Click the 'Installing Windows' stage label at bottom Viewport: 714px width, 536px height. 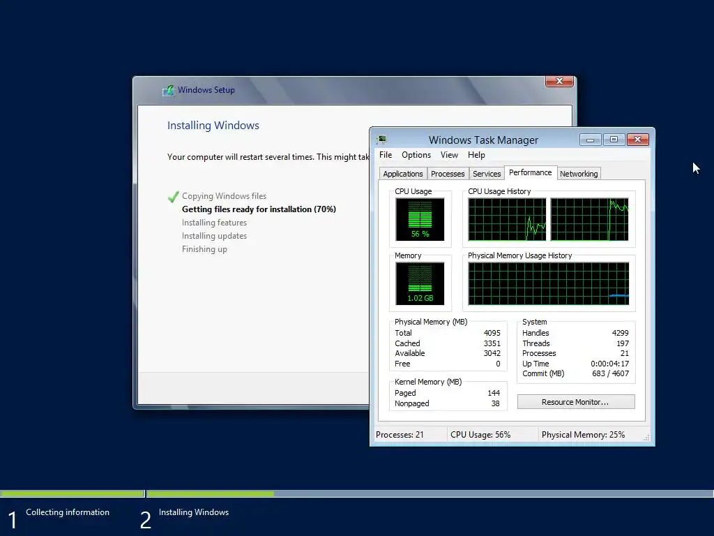coord(194,512)
